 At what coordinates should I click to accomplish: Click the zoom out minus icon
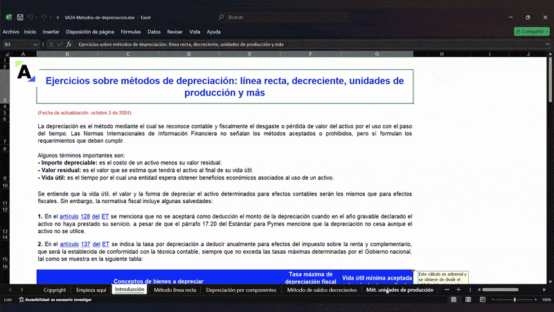pyautogui.click(x=493, y=300)
